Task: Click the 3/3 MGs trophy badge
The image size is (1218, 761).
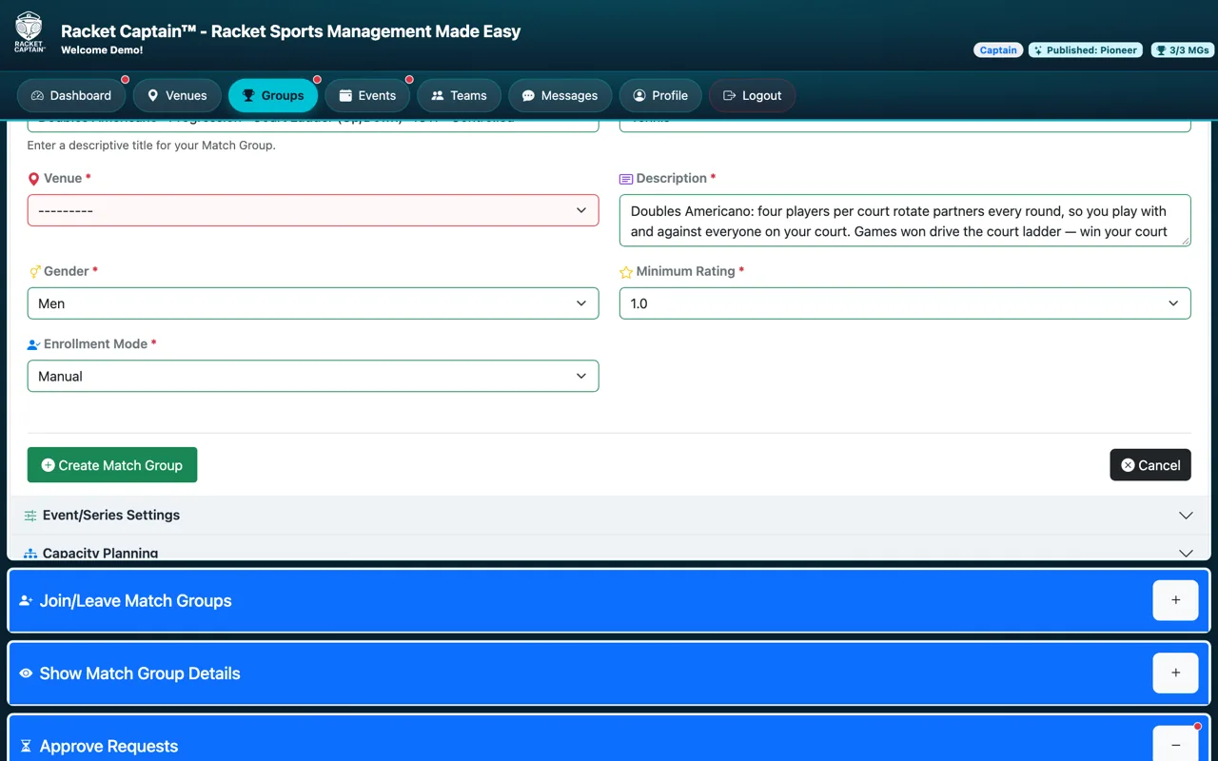Action: [1182, 50]
